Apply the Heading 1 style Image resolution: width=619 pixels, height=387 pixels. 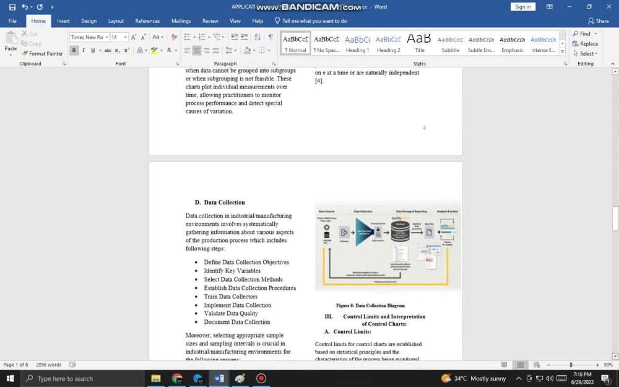[x=358, y=43]
